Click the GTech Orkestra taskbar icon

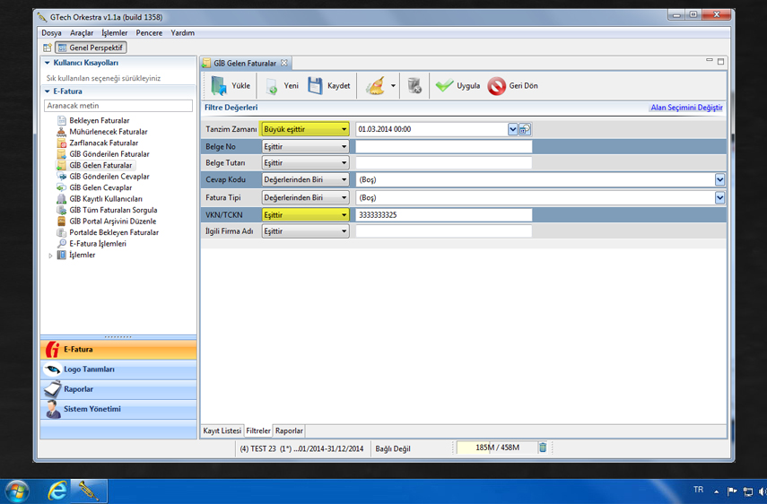(x=89, y=491)
